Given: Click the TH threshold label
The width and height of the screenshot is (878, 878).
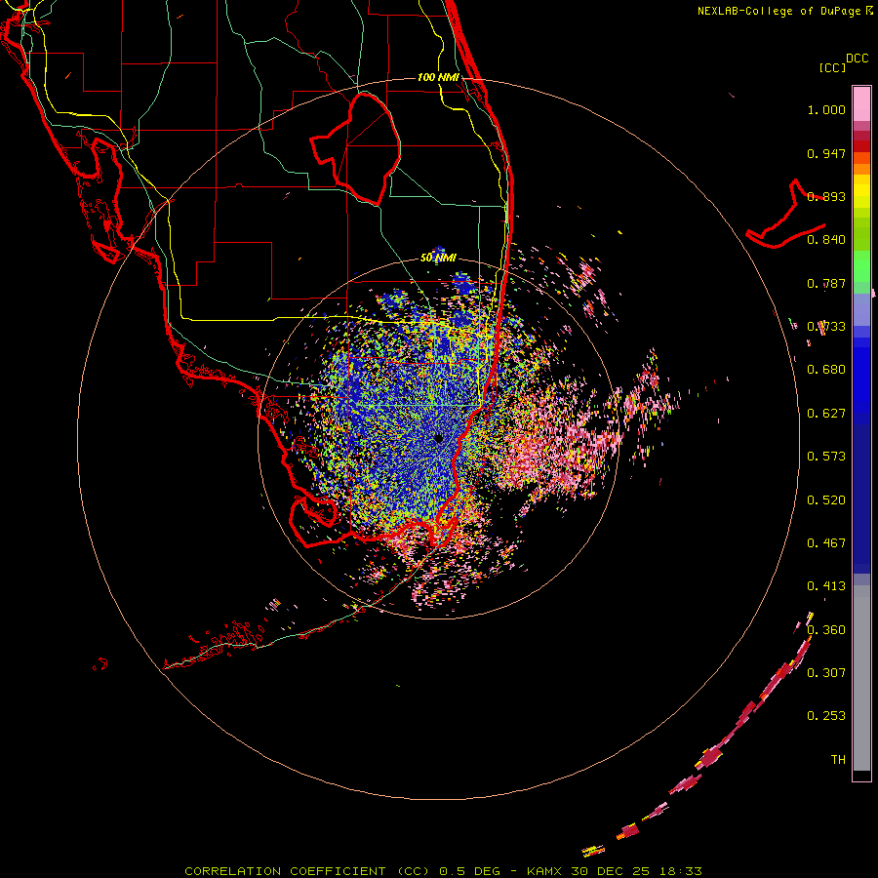Looking at the screenshot, I should coord(838,760).
